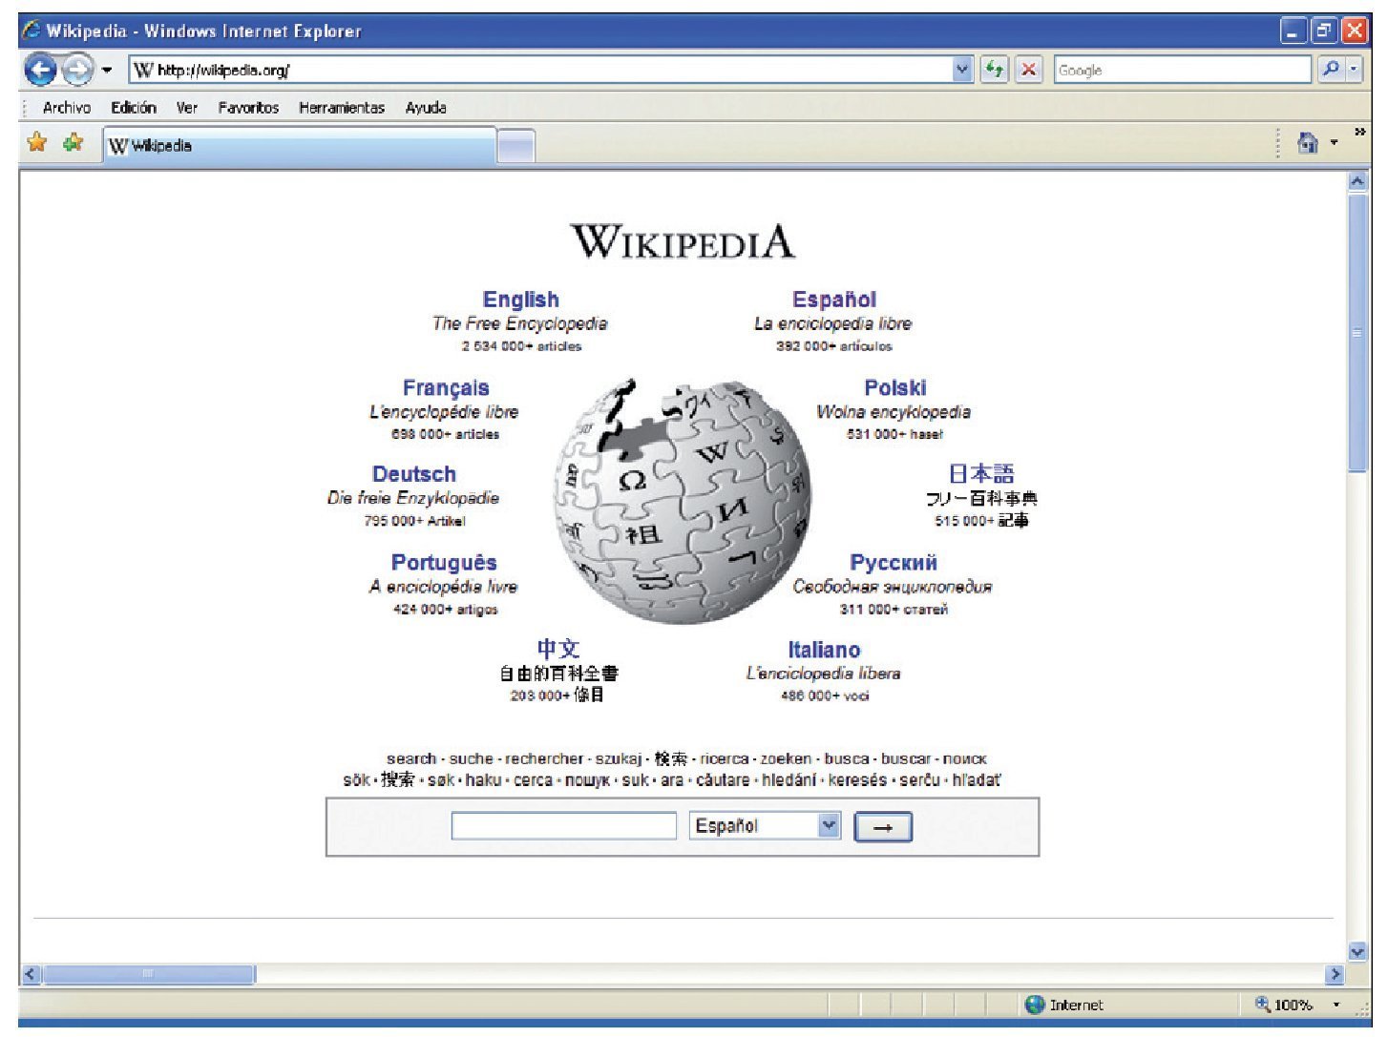Click the Forward navigation arrow
1388x1037 pixels.
78,70
